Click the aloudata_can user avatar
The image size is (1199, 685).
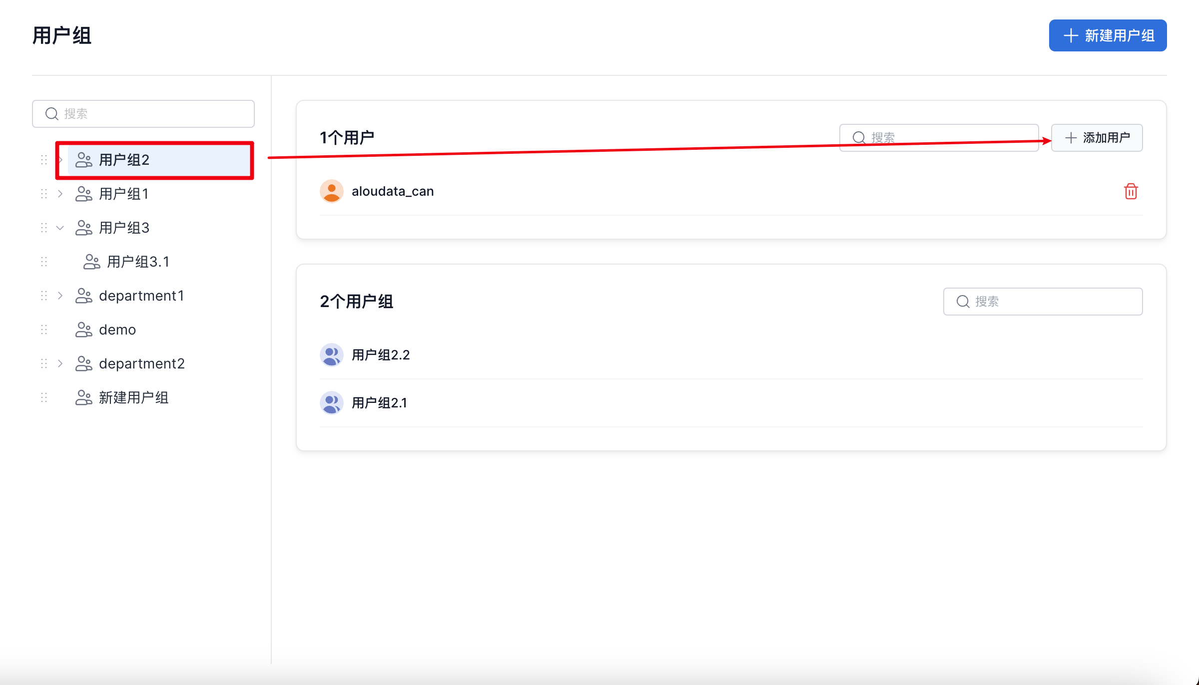(331, 191)
